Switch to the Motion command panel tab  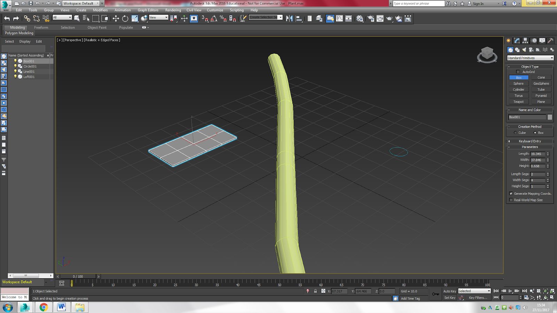[534, 41]
